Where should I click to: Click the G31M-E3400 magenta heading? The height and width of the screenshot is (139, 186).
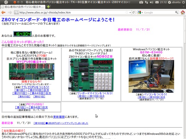pyautogui.click(x=151, y=52)
